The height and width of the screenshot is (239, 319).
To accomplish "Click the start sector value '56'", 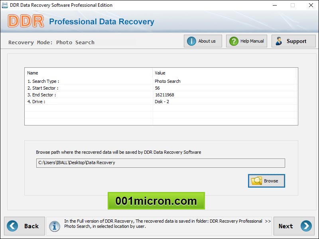I will pos(157,88).
